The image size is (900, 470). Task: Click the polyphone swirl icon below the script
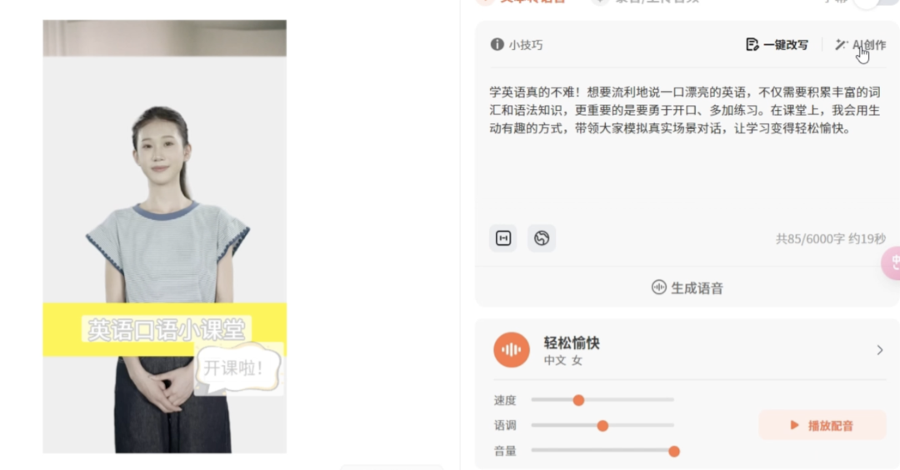(x=542, y=237)
